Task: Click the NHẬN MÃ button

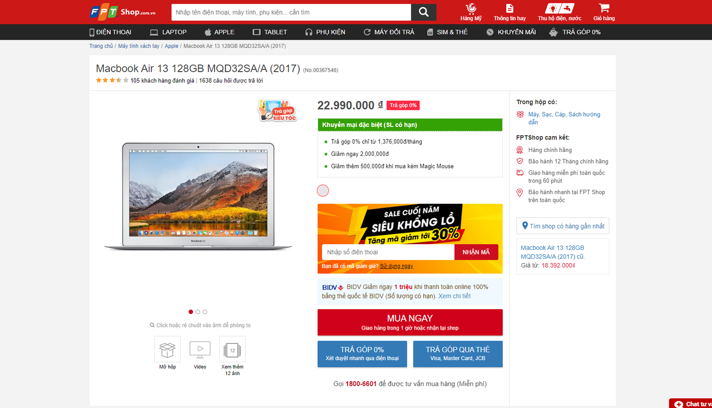Action: tap(476, 252)
